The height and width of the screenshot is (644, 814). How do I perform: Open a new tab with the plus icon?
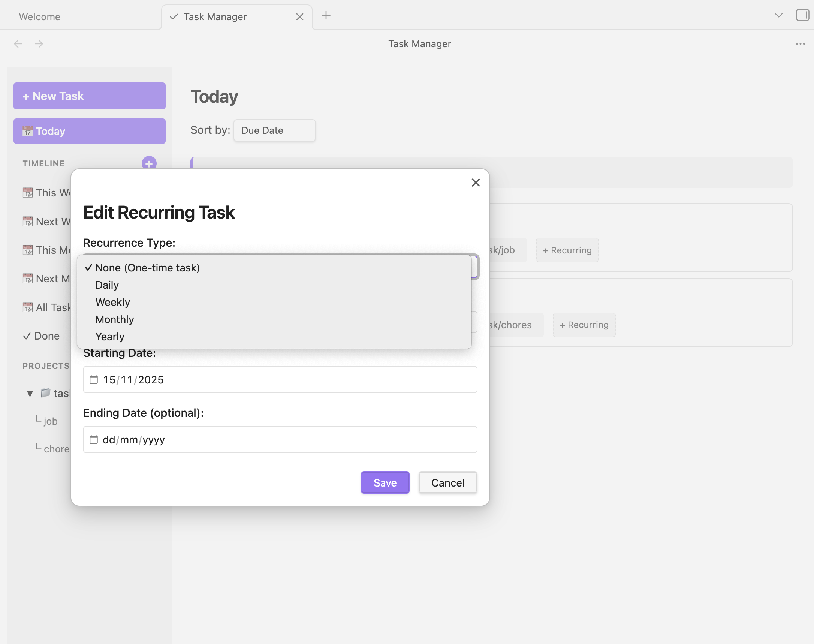(325, 16)
